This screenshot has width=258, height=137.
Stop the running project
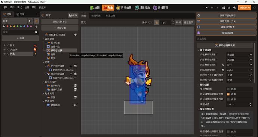pos(218,7)
